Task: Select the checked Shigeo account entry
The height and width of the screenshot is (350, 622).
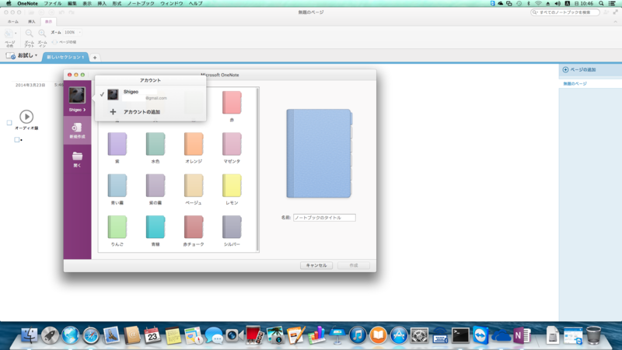Action: [x=150, y=94]
